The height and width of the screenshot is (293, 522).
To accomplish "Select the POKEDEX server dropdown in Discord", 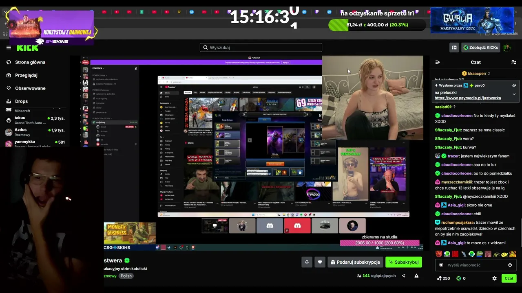I will [x=98, y=68].
